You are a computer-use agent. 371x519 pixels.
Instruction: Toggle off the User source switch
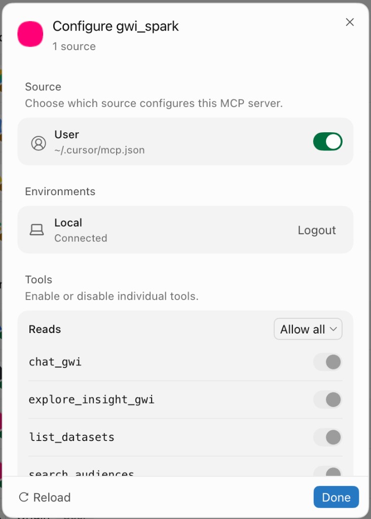[x=327, y=142]
